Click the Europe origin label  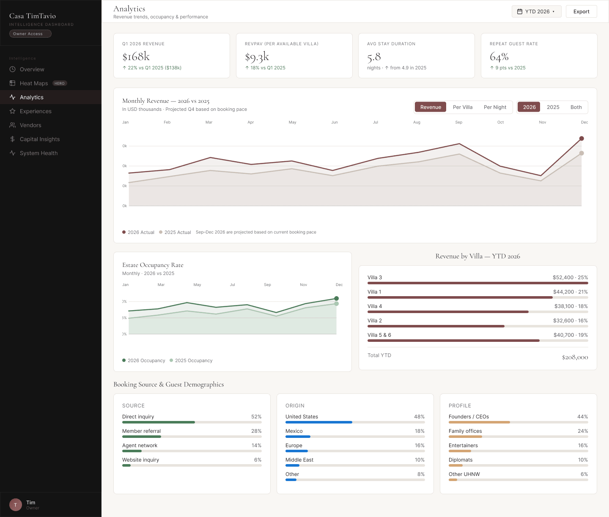(x=294, y=445)
